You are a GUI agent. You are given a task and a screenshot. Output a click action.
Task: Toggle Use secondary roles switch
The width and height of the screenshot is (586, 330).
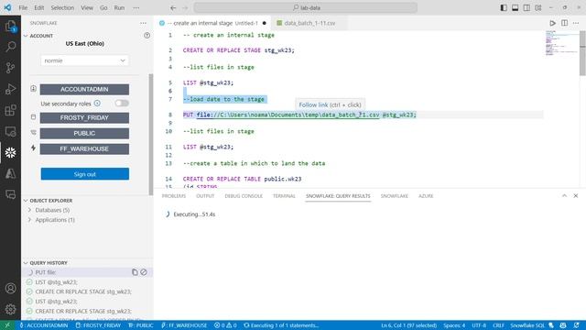122,104
